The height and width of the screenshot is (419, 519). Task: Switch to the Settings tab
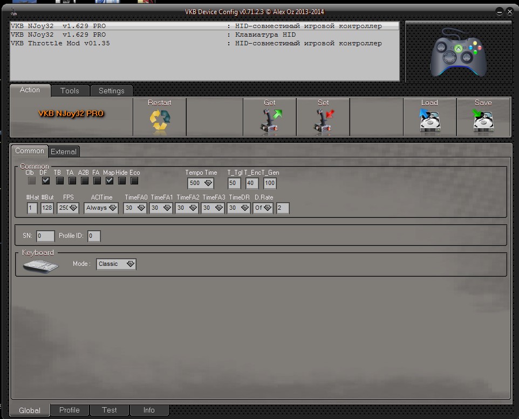(x=112, y=91)
